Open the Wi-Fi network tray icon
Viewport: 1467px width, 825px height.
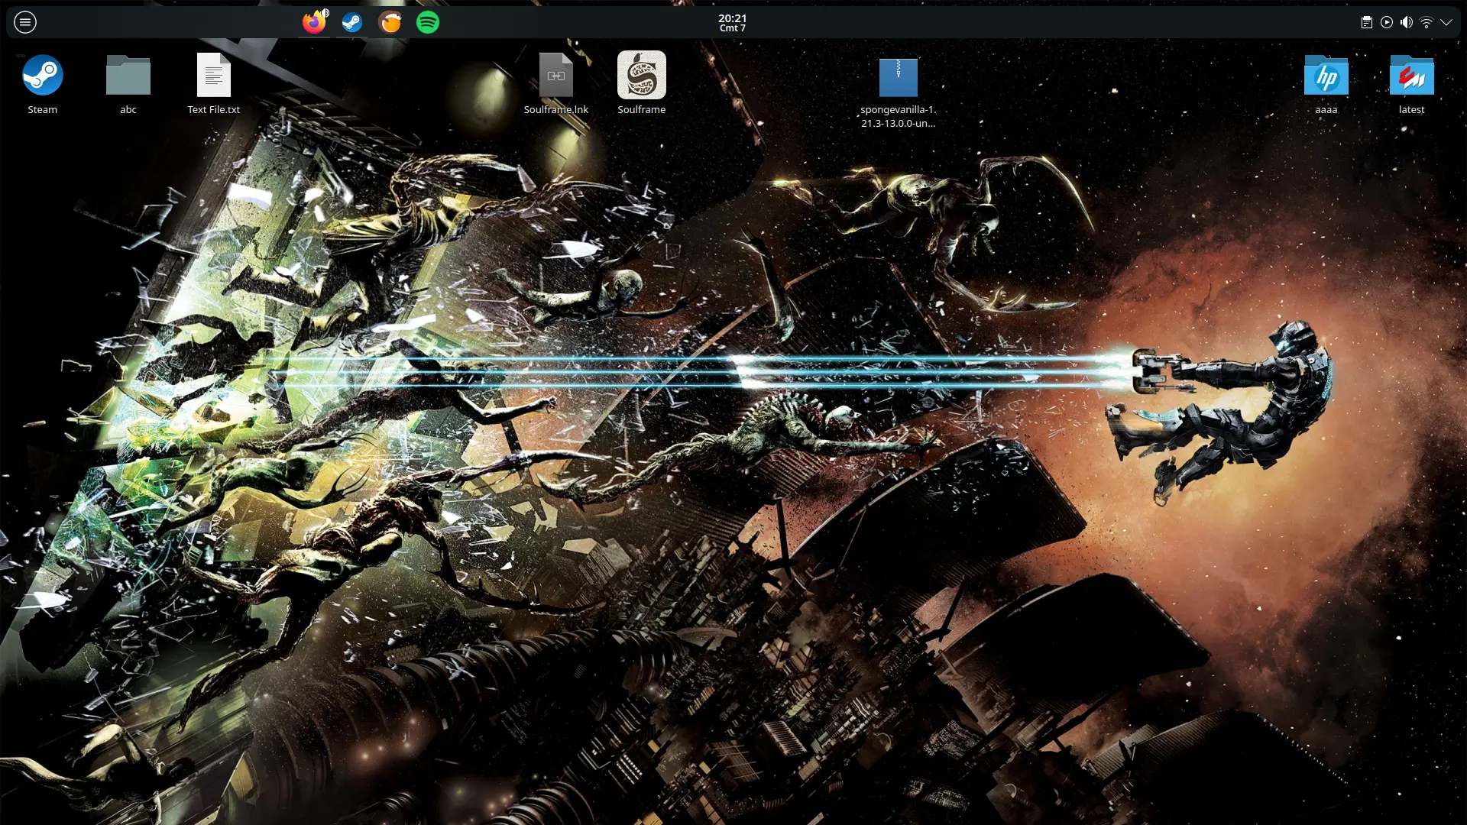tap(1427, 22)
